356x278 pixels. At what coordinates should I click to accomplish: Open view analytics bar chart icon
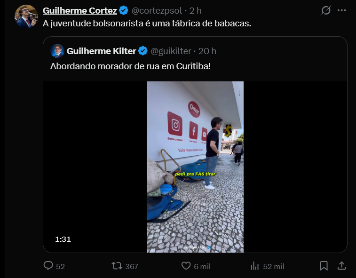pyautogui.click(x=255, y=266)
